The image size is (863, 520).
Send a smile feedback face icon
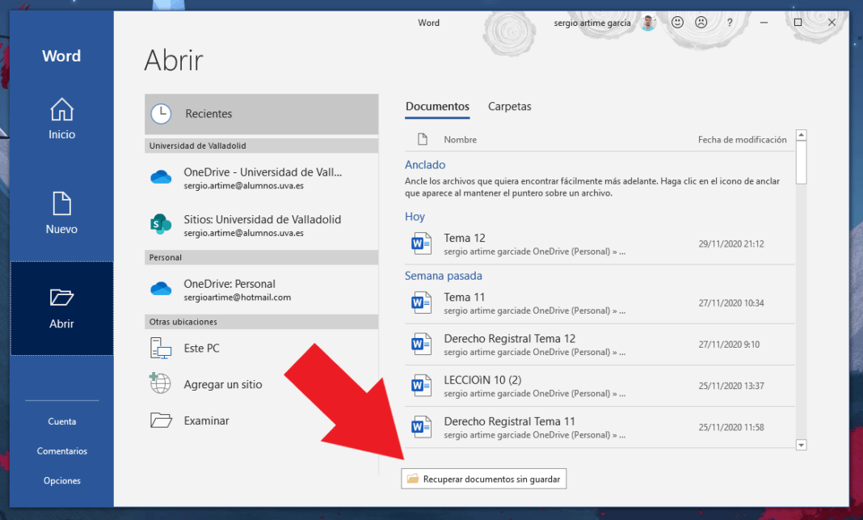[x=677, y=23]
